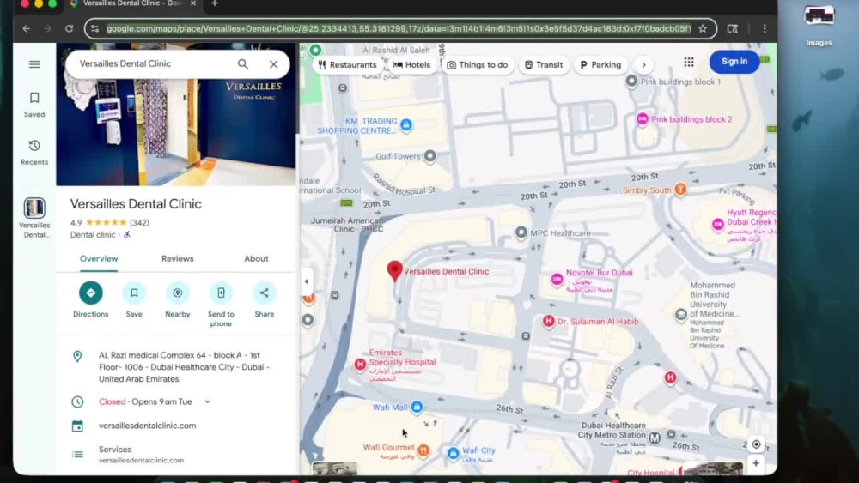Select KM Trading Shopping Centre marker

pyautogui.click(x=406, y=124)
